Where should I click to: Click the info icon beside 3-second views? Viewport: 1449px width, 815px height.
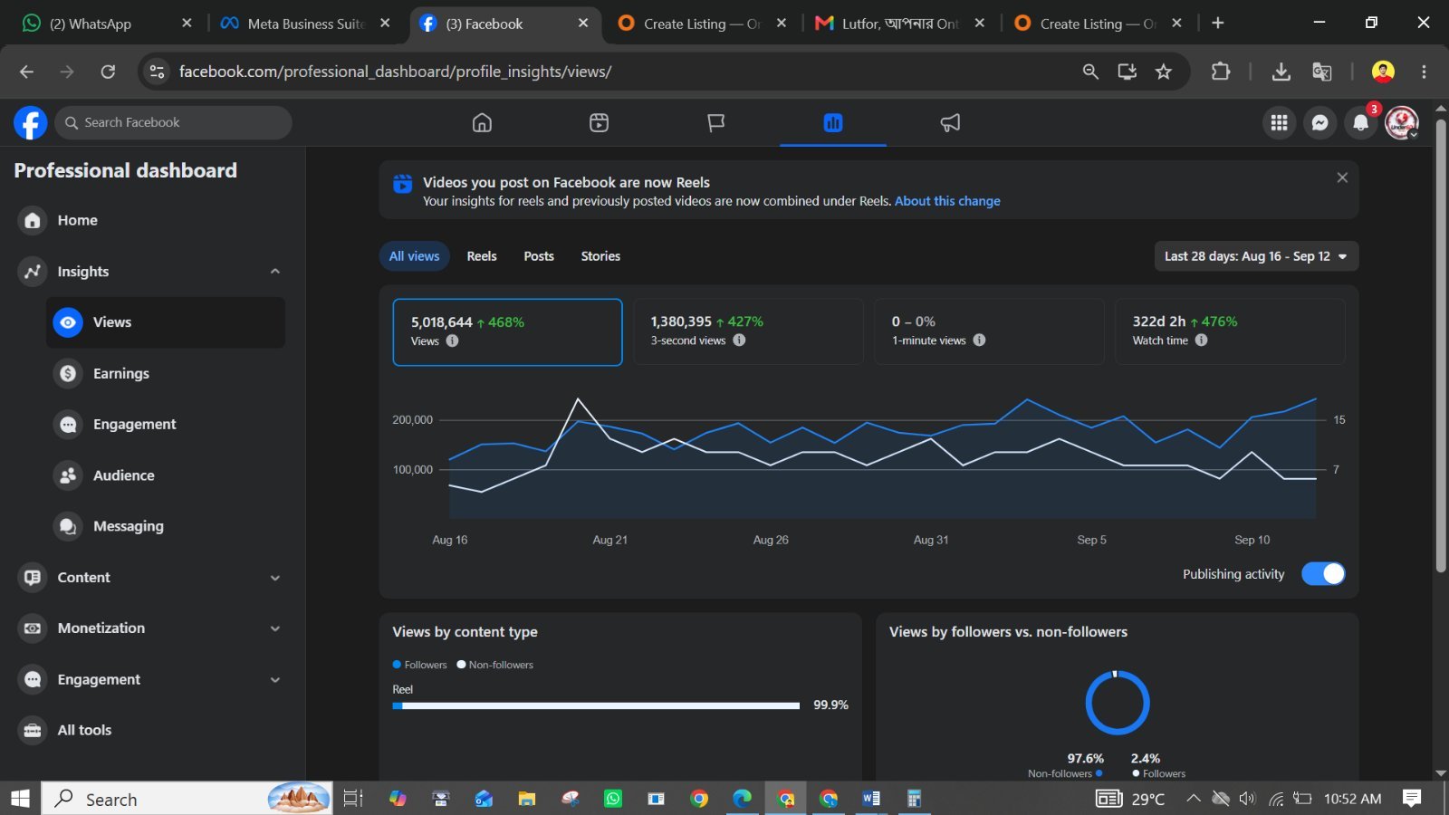(739, 340)
